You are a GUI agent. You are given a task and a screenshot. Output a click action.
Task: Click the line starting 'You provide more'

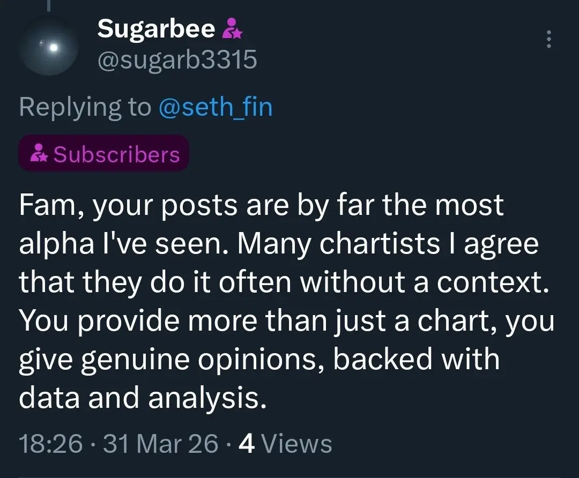click(x=286, y=321)
